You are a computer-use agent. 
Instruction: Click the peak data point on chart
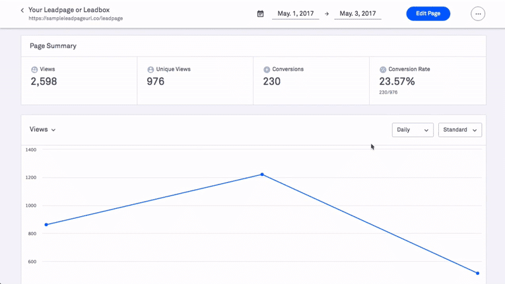coord(262,175)
